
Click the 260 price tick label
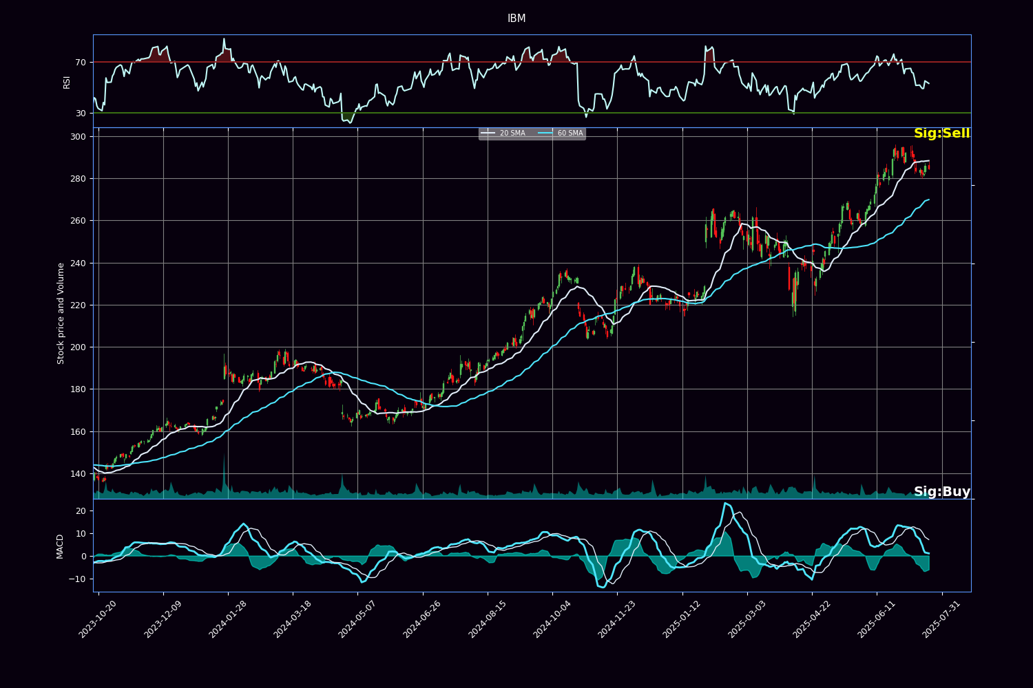[x=78, y=221]
